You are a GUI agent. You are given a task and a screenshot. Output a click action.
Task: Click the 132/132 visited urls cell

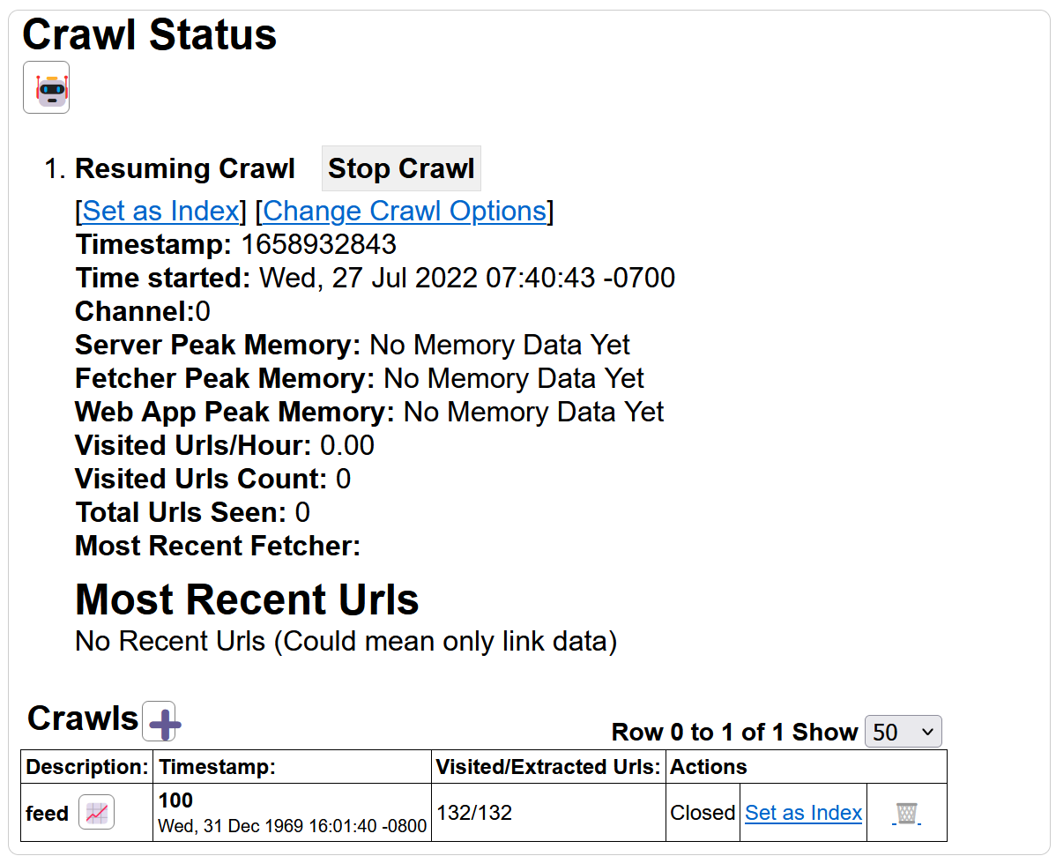click(474, 813)
